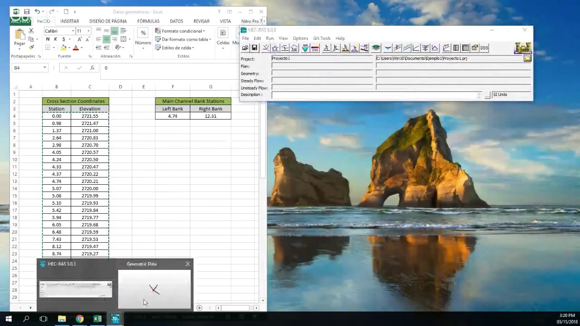580x326 pixels.
Task: Open the geometric data editor in HEC-RAS
Action: click(x=266, y=48)
